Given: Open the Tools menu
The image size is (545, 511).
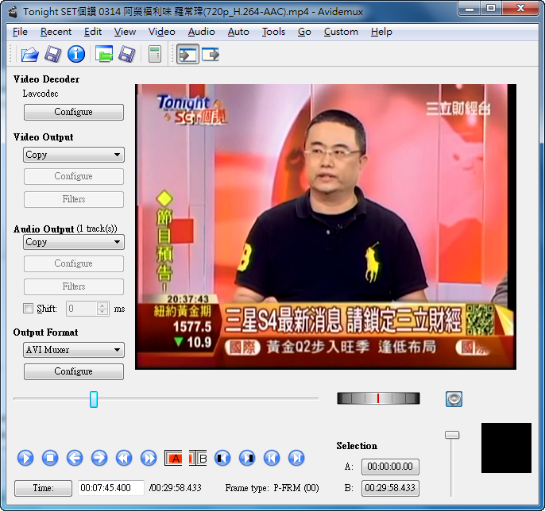Looking at the screenshot, I should tap(273, 32).
